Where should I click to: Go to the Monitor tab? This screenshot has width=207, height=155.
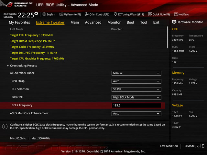(114, 22)
